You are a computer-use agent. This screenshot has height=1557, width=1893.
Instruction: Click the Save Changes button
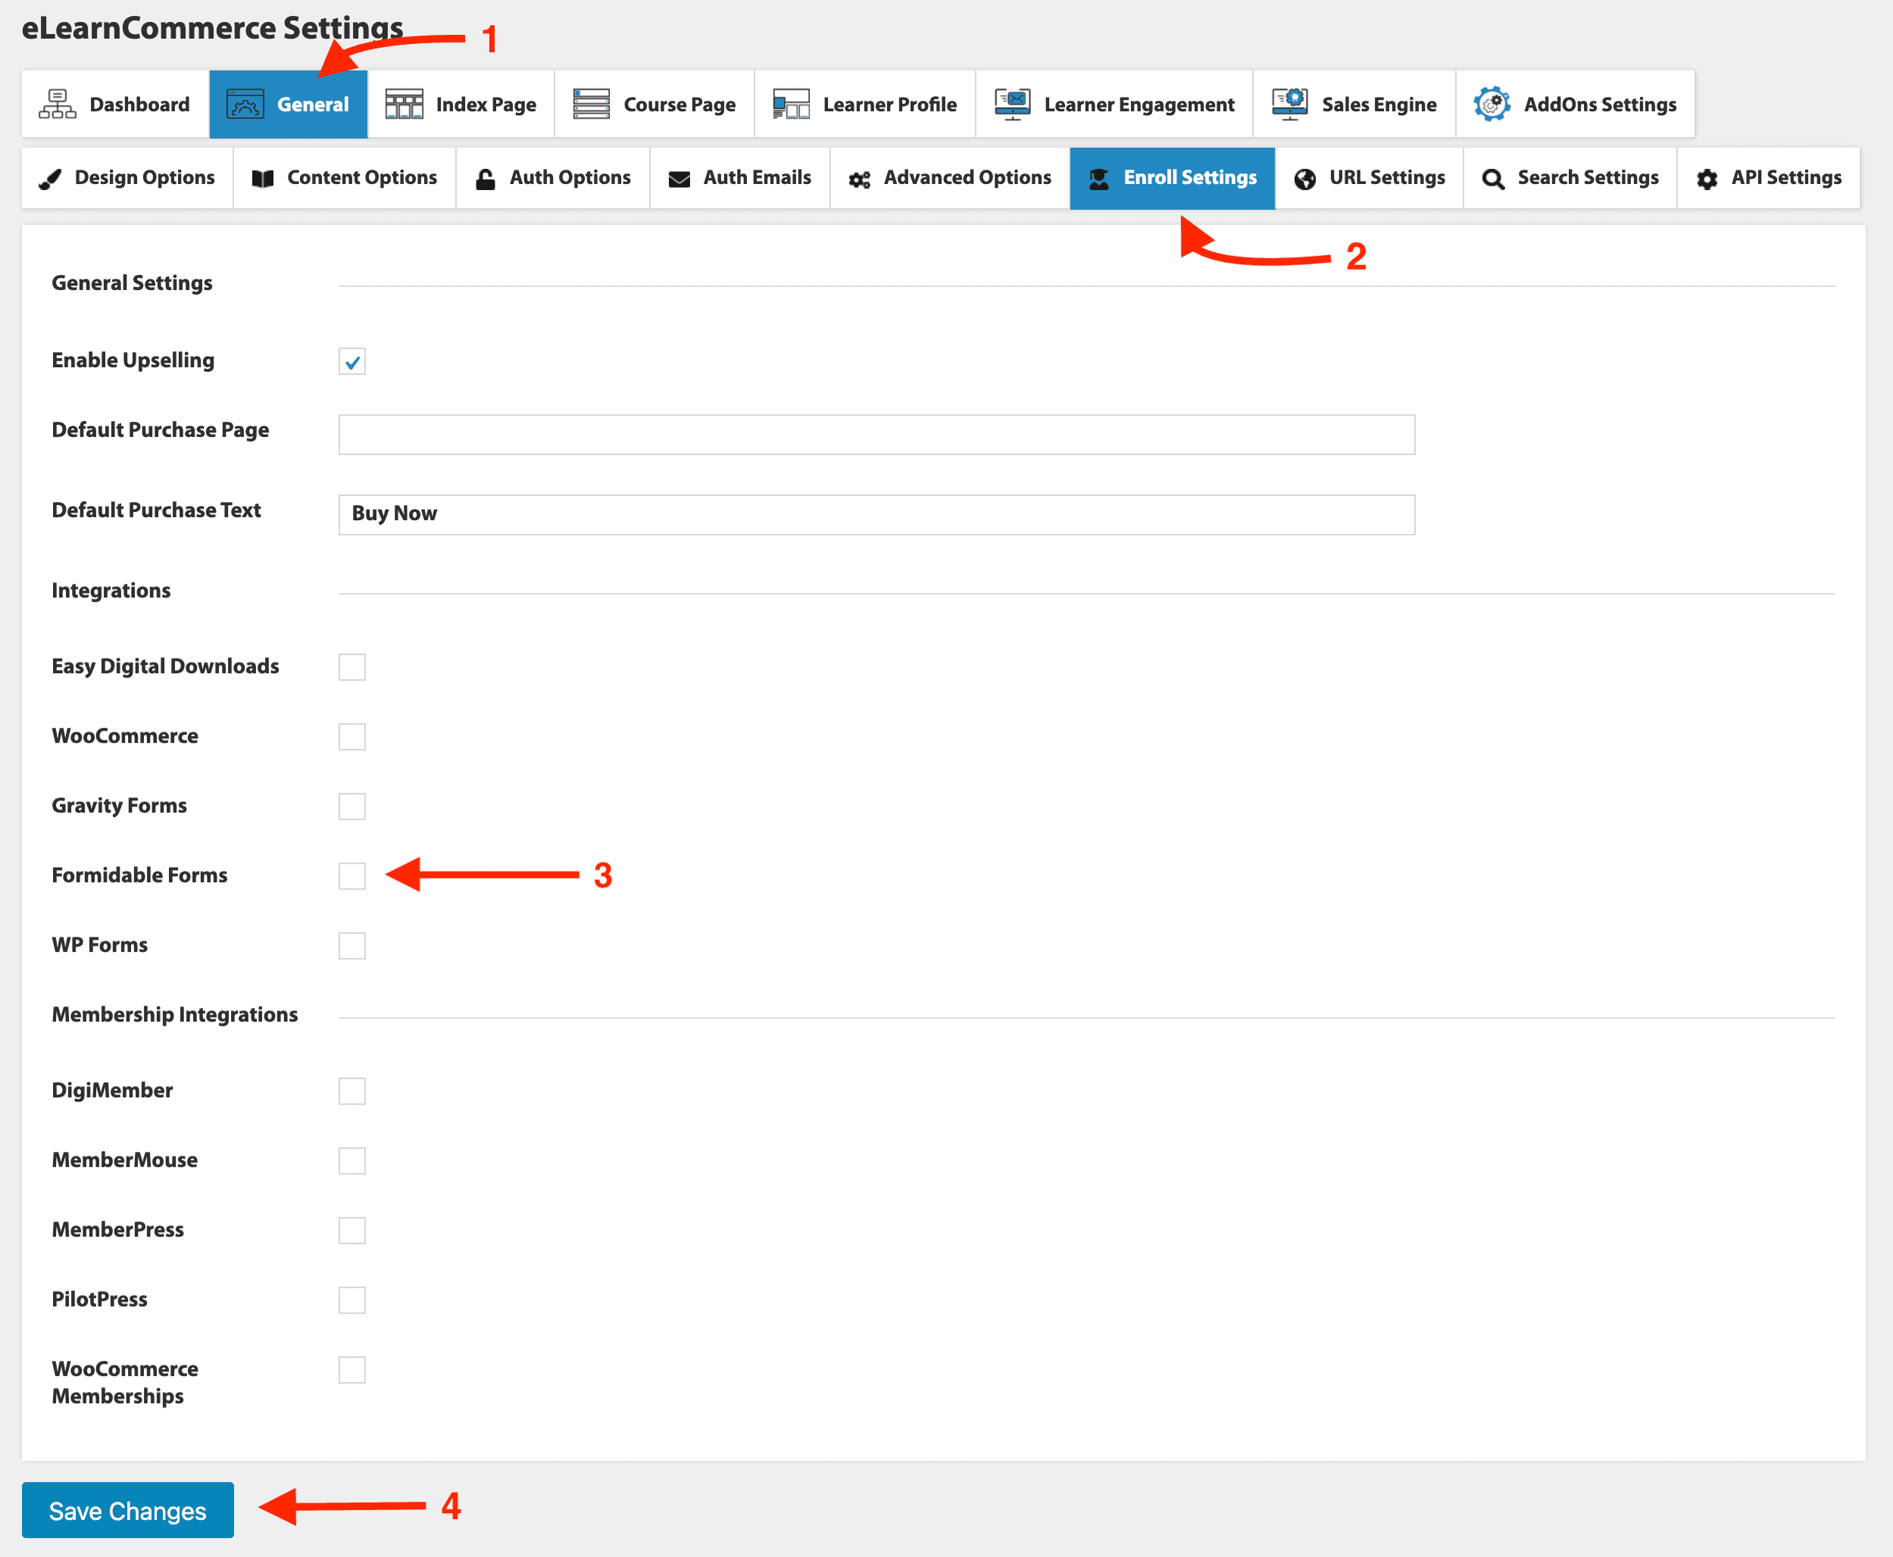(x=127, y=1510)
